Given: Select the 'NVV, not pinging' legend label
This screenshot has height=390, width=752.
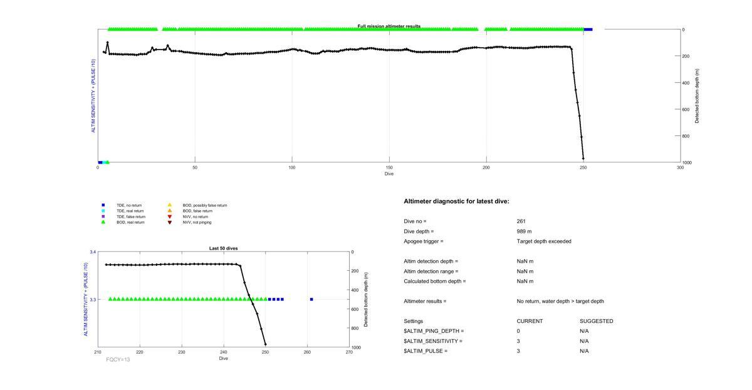Looking at the screenshot, I should [x=197, y=222].
